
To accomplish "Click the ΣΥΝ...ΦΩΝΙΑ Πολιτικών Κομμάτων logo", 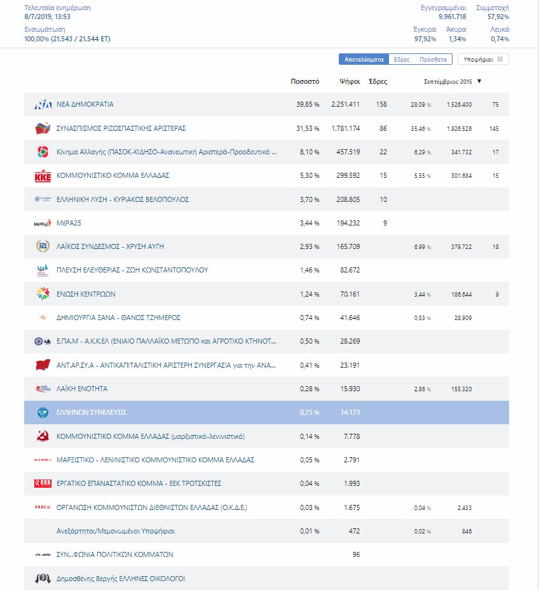I will coord(43,554).
